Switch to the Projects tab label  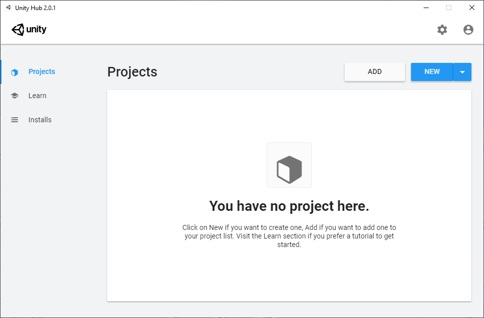coord(42,71)
